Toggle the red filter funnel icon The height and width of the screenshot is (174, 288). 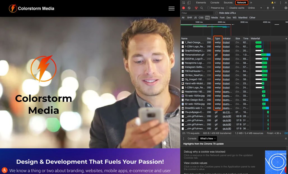point(196,8)
